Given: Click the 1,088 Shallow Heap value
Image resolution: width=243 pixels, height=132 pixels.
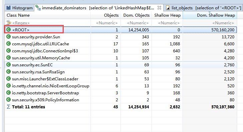Looking at the screenshot, I should point(175,44).
